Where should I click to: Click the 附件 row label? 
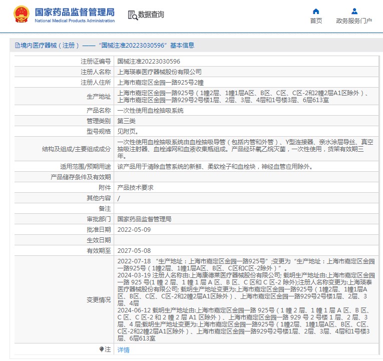pyautogui.click(x=105, y=188)
